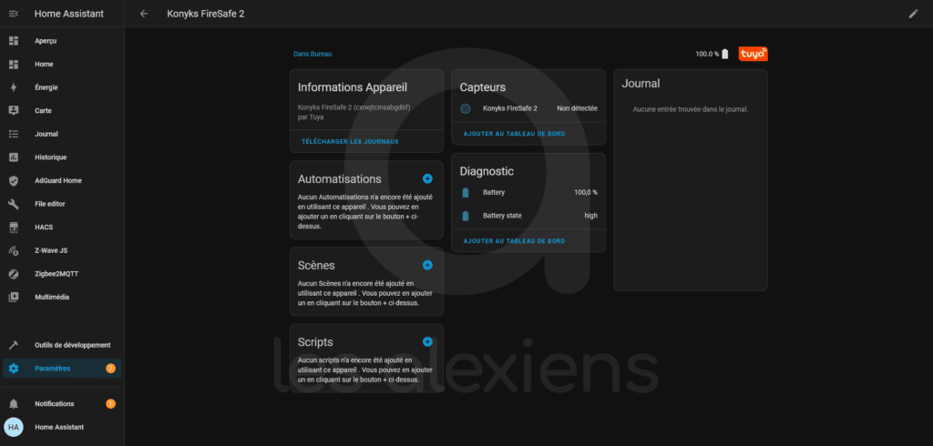Click the Konyks FireSafe 2 page title
This screenshot has height=446, width=933.
206,14
